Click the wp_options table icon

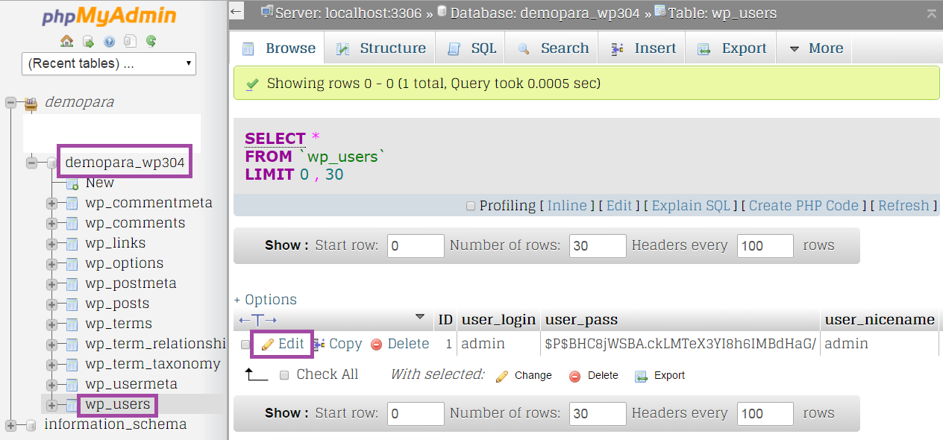pyautogui.click(x=72, y=263)
